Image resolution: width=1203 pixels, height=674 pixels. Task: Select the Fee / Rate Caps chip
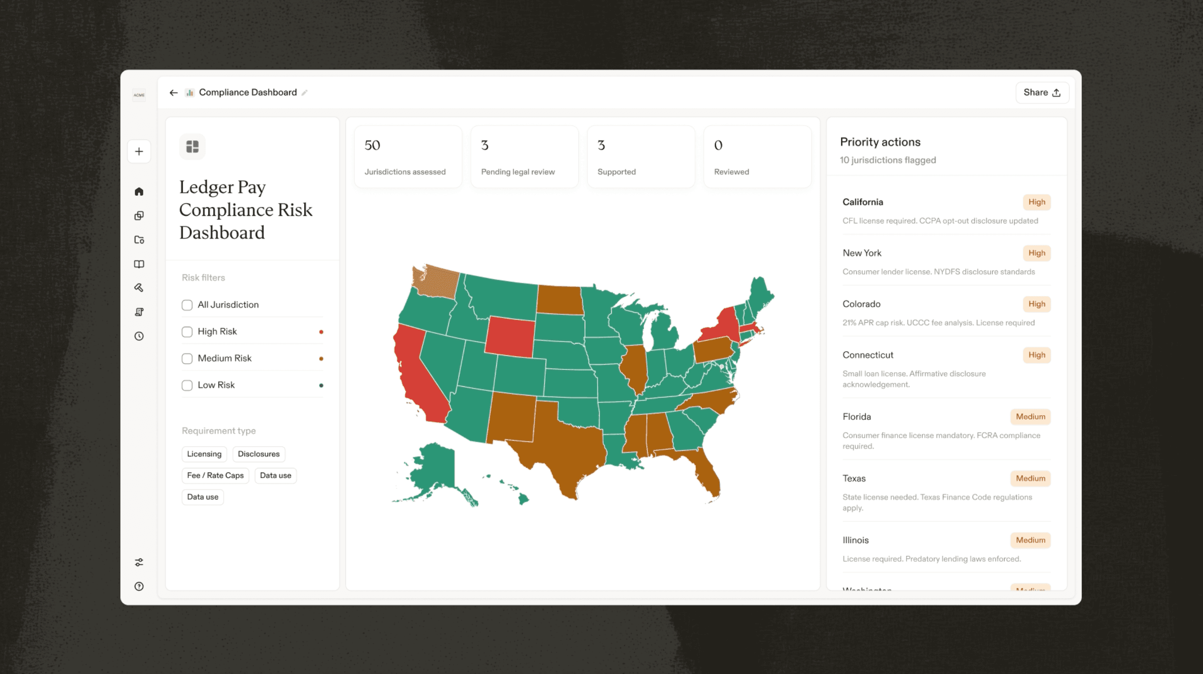pos(215,476)
